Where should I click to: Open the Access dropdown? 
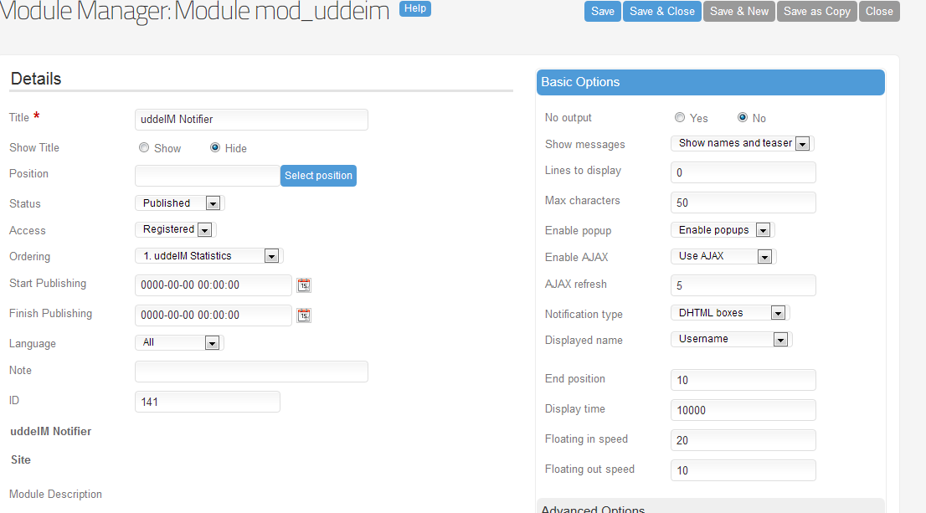coord(175,229)
